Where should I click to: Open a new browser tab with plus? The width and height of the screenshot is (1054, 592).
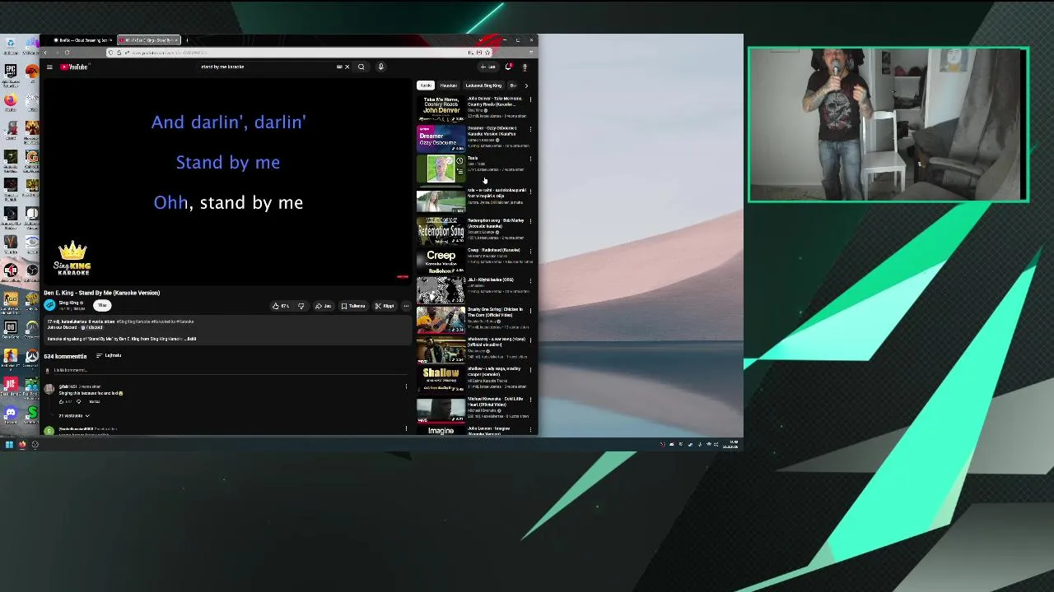pyautogui.click(x=187, y=39)
